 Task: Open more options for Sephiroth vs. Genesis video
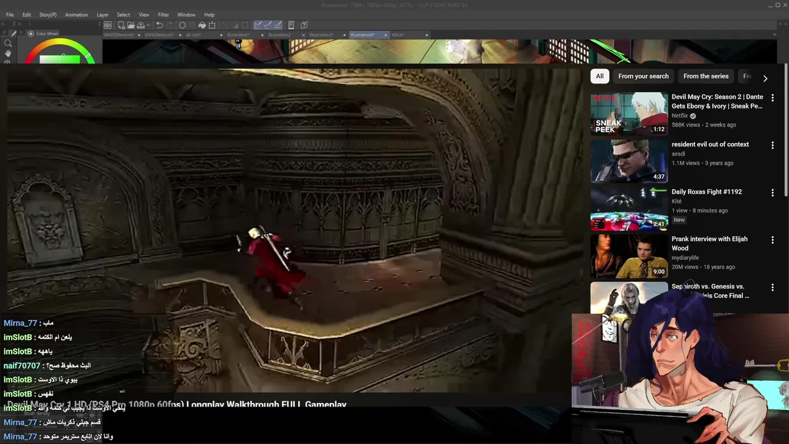(772, 287)
